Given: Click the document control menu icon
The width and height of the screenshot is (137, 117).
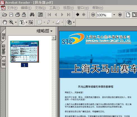Looking at the screenshot, I should pos(3,8).
